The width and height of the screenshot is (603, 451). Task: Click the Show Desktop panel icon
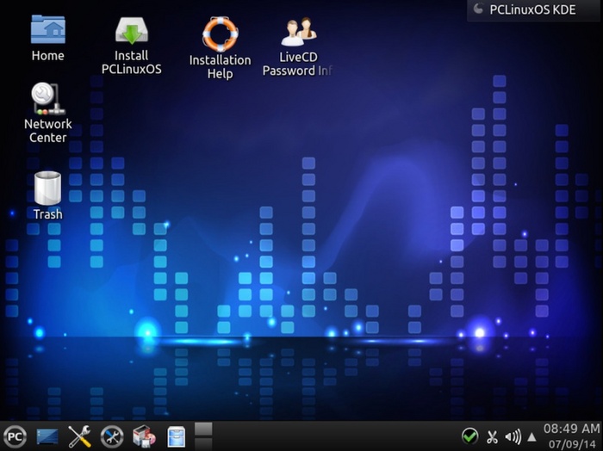tap(47, 436)
